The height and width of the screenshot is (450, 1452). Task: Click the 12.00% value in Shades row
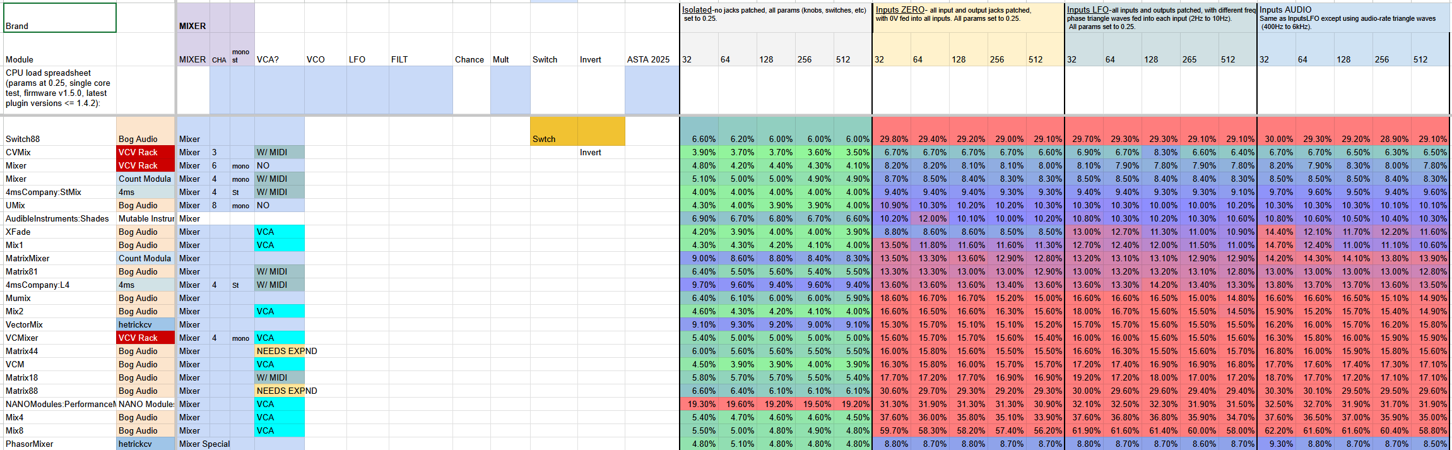[930, 218]
